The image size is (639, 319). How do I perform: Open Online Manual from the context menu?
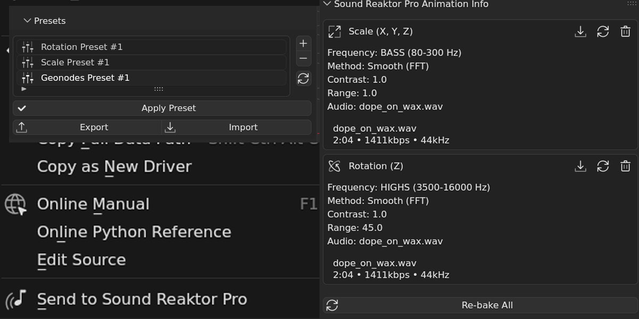[x=93, y=204]
